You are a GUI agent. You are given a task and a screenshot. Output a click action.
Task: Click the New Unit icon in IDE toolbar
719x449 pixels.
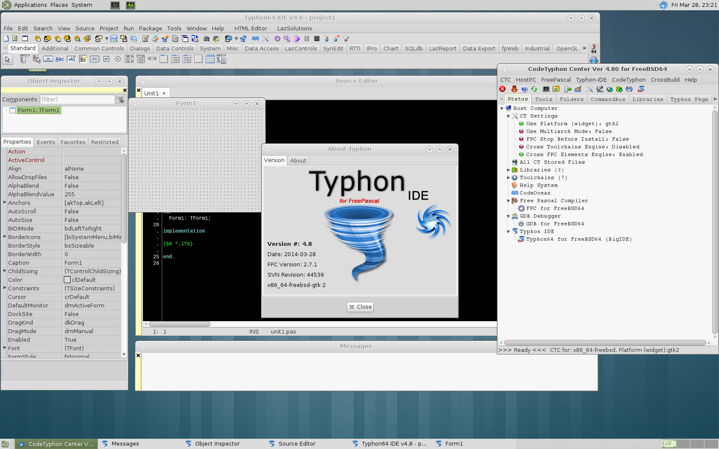click(x=15, y=38)
